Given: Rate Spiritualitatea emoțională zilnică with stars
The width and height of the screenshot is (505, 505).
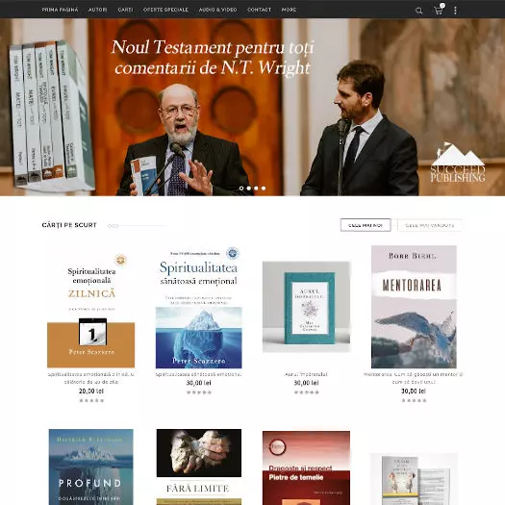Looking at the screenshot, I should tap(91, 400).
